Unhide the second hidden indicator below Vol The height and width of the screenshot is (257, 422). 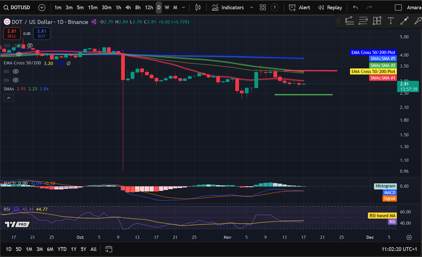click(x=19, y=54)
